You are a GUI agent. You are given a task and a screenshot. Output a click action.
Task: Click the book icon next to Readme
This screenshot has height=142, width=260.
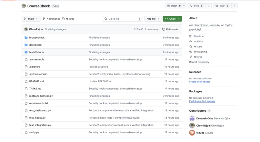pyautogui.click(x=191, y=36)
